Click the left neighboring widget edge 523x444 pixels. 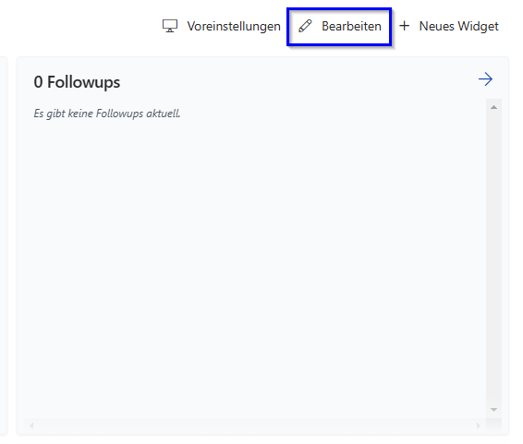(x=4, y=246)
